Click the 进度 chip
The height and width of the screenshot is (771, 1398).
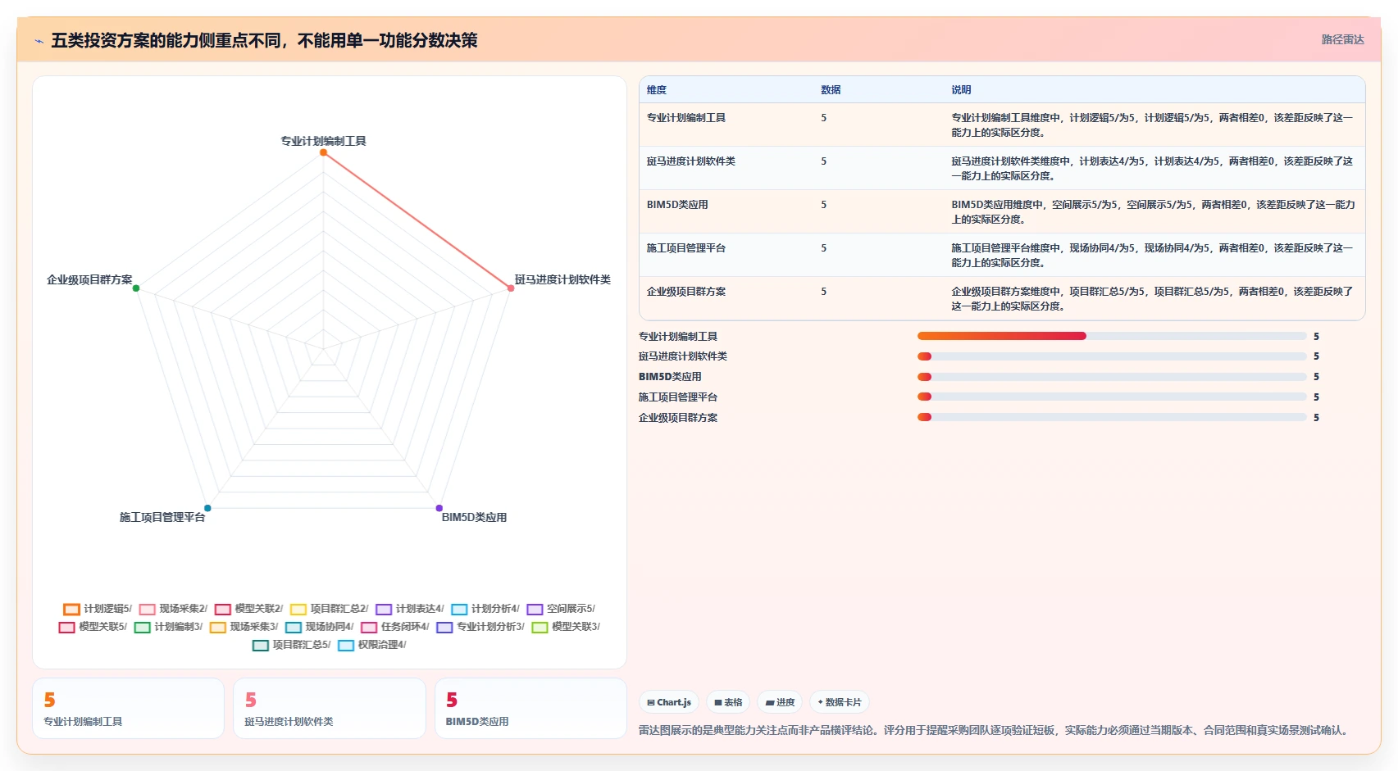[780, 702]
